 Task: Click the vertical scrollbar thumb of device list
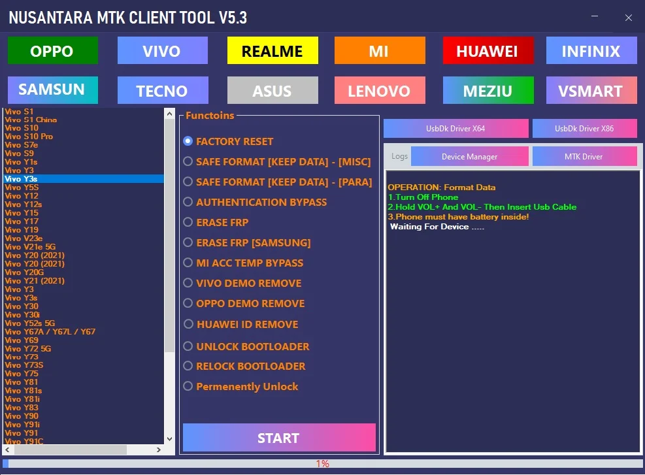coord(169,235)
